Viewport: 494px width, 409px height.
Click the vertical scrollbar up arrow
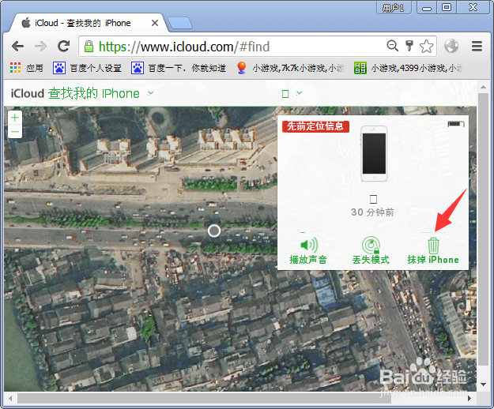coord(483,87)
